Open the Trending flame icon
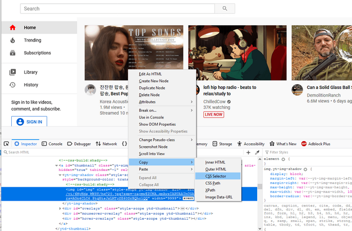 [x=13, y=40]
